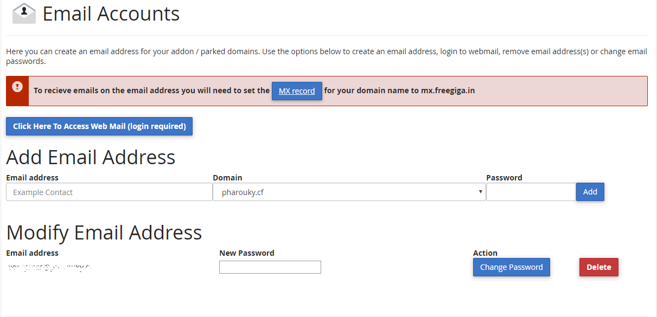The width and height of the screenshot is (657, 317).
Task: Click the mx.freegiga.in text in alert
Action: tap(448, 90)
